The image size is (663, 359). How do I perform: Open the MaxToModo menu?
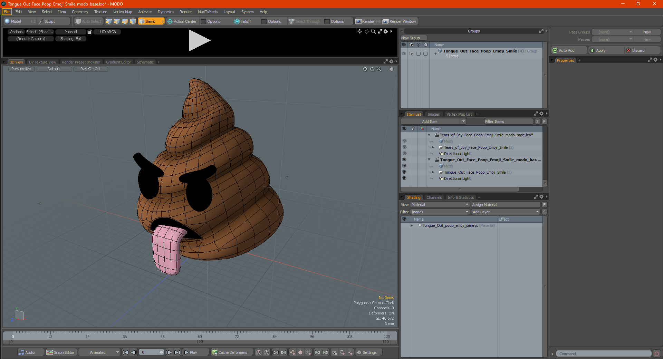(x=208, y=12)
